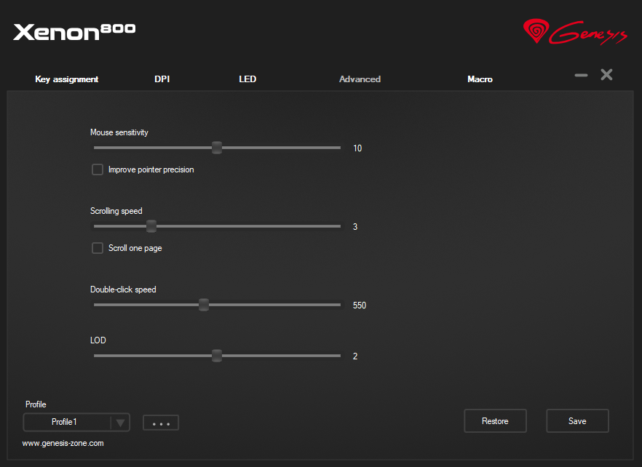The image size is (642, 467).
Task: Minimize the Xenon 800 window
Action: (581, 75)
